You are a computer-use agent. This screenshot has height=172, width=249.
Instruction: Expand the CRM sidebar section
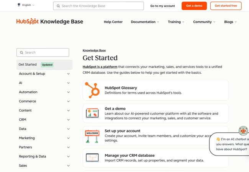click(44, 120)
